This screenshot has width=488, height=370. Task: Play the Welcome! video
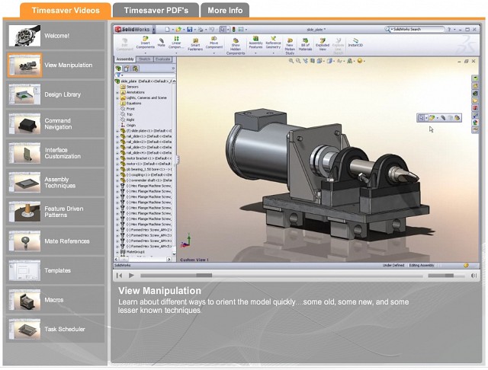point(56,36)
